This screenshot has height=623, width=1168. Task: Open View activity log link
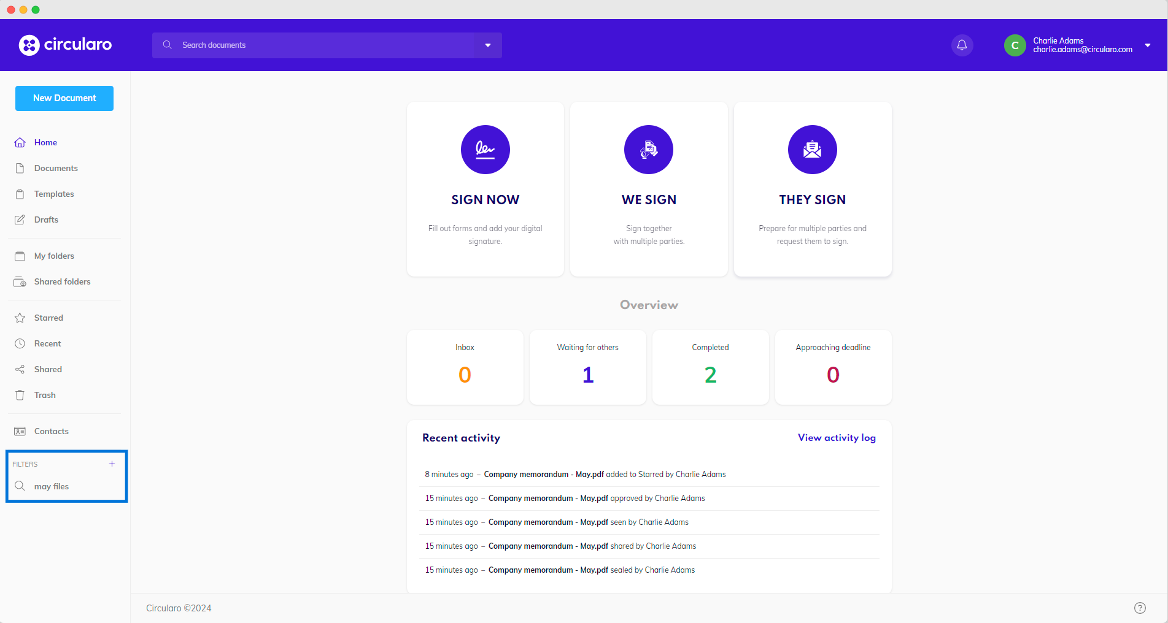coord(836,438)
